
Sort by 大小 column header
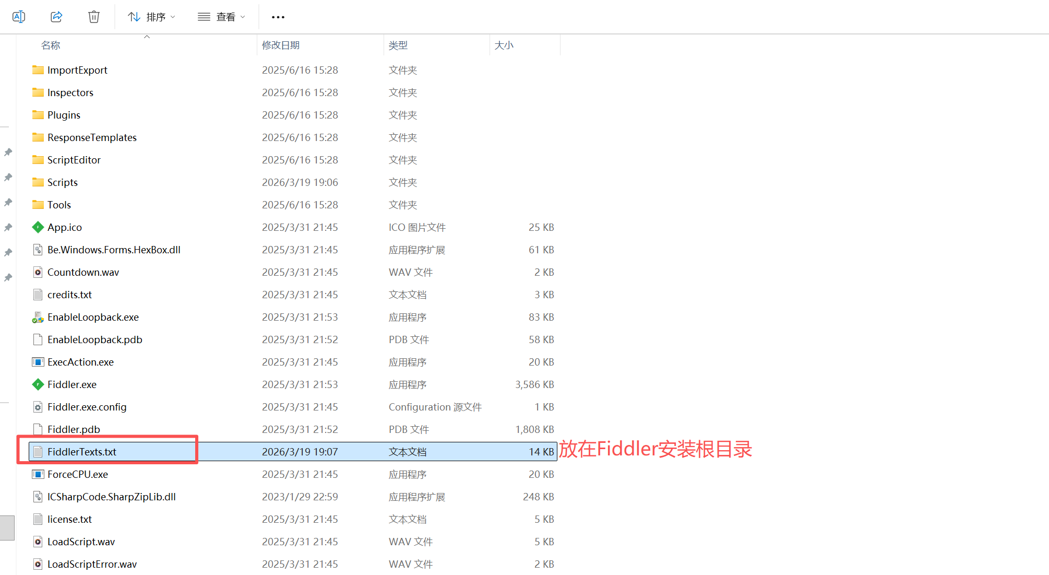click(504, 45)
